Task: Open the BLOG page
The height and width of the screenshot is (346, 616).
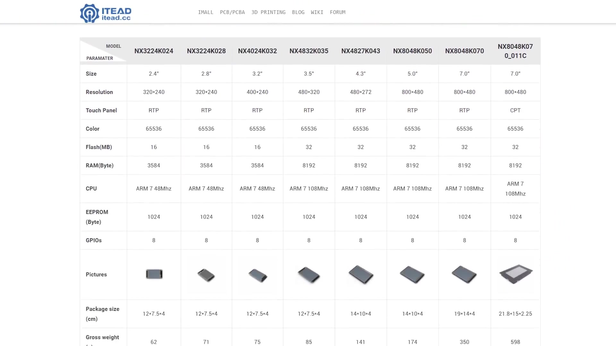Action: point(298,12)
